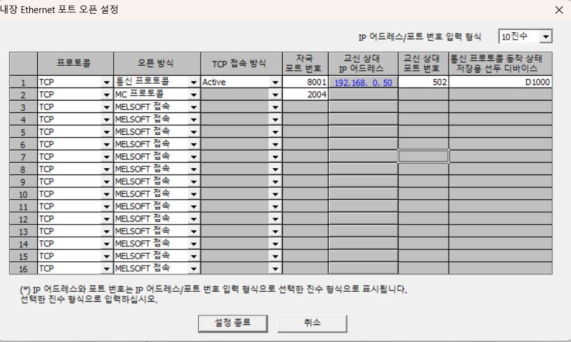Select row header number 10
Image resolution: width=571 pixels, height=342 pixels.
[x=24, y=194]
